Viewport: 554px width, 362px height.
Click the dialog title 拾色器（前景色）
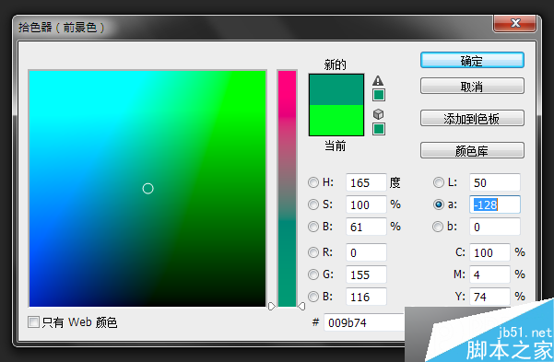pos(62,28)
